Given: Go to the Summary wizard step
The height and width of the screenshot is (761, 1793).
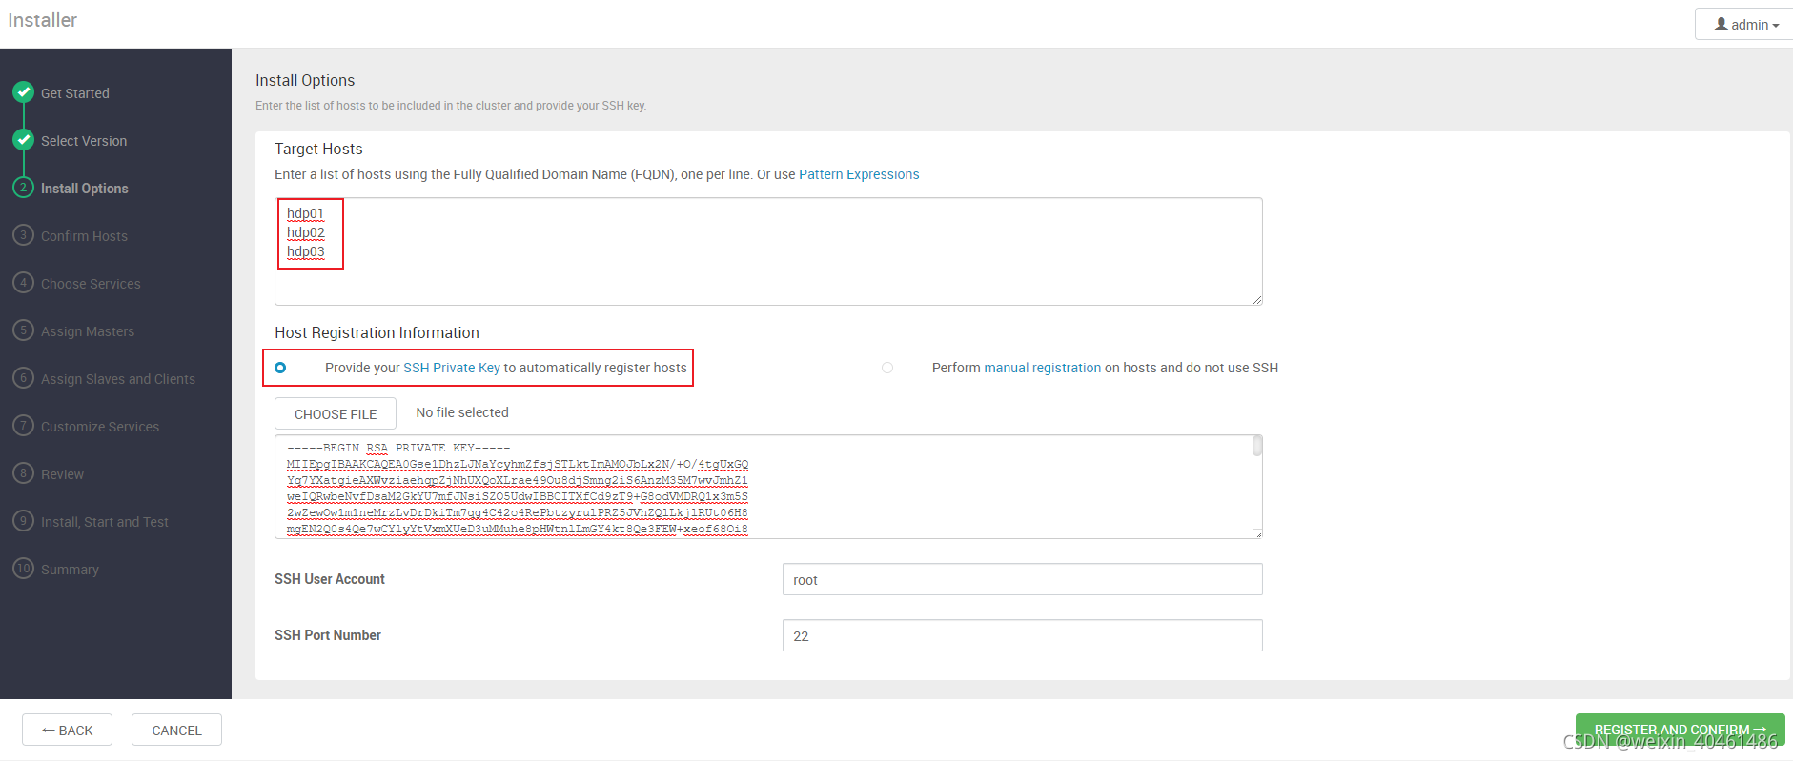Looking at the screenshot, I should point(70,570).
